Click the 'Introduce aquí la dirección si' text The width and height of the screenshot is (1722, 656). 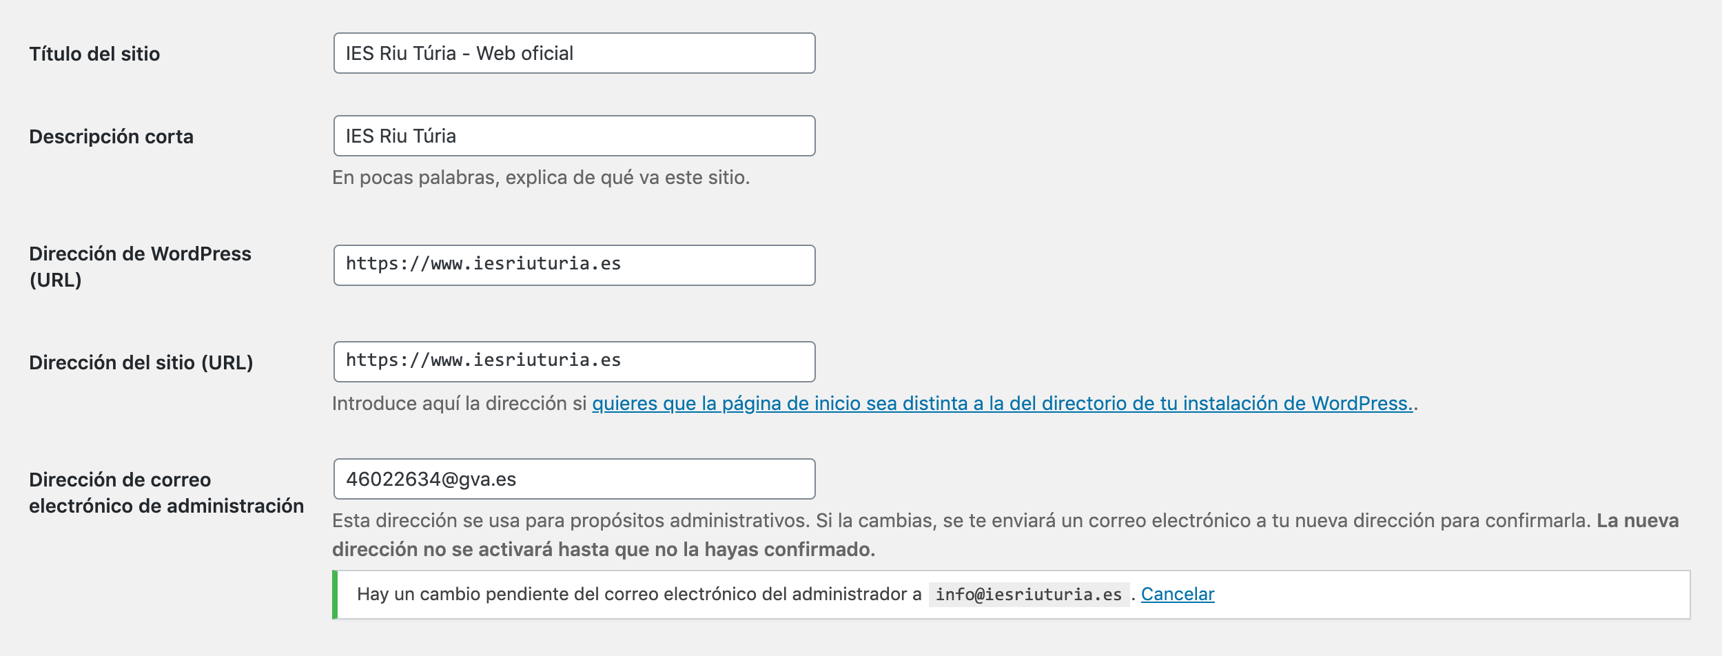459,403
